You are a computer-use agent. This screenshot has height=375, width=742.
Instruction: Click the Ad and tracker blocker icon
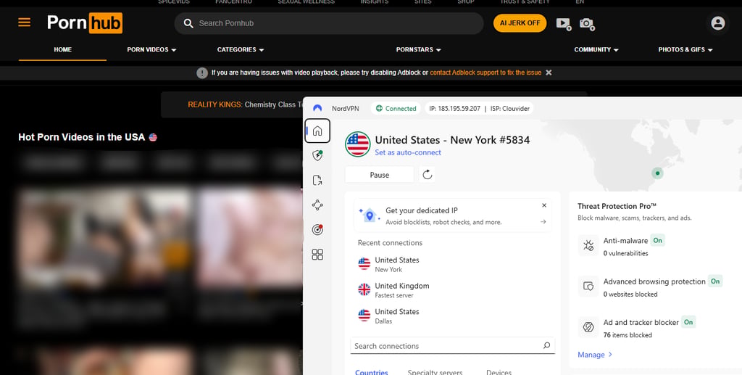(588, 327)
